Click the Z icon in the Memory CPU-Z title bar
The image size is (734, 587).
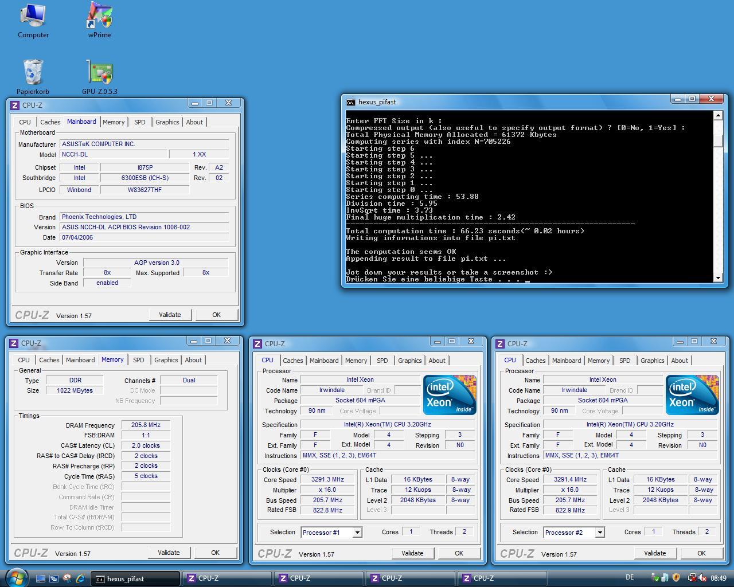pos(14,343)
